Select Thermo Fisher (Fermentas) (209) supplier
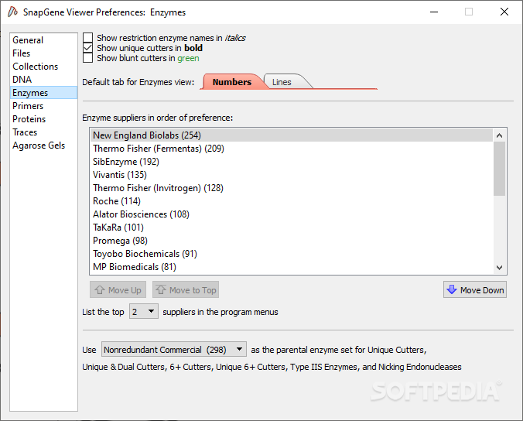The image size is (523, 421). click(x=292, y=148)
